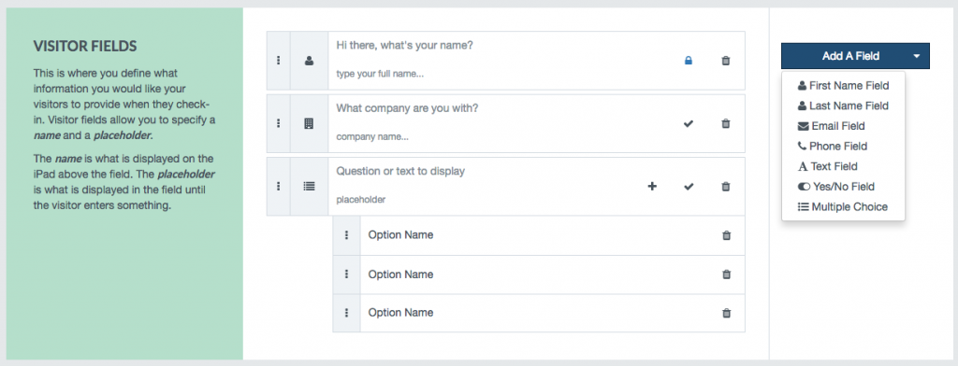
Task: Choose First Name Field from the menu
Action: click(843, 86)
